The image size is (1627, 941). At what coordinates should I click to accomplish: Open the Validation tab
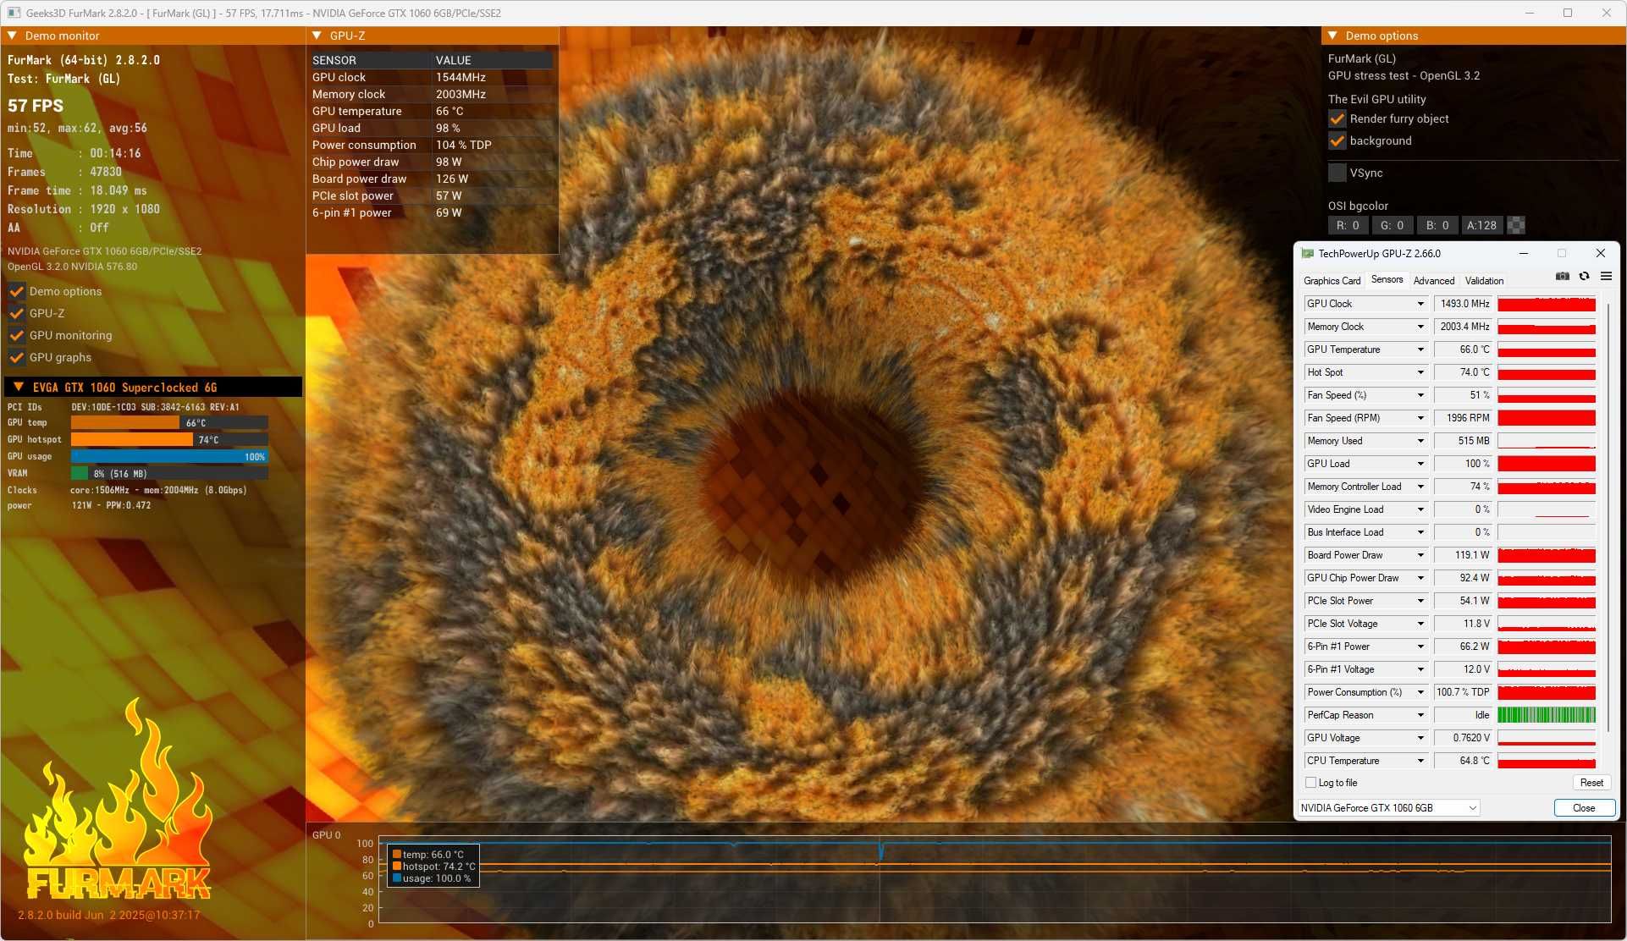(x=1484, y=281)
